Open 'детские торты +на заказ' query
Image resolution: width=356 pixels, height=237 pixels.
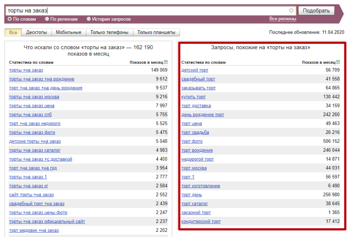click(35, 141)
